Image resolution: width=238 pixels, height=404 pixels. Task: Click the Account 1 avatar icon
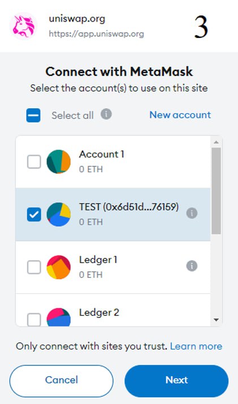59,161
